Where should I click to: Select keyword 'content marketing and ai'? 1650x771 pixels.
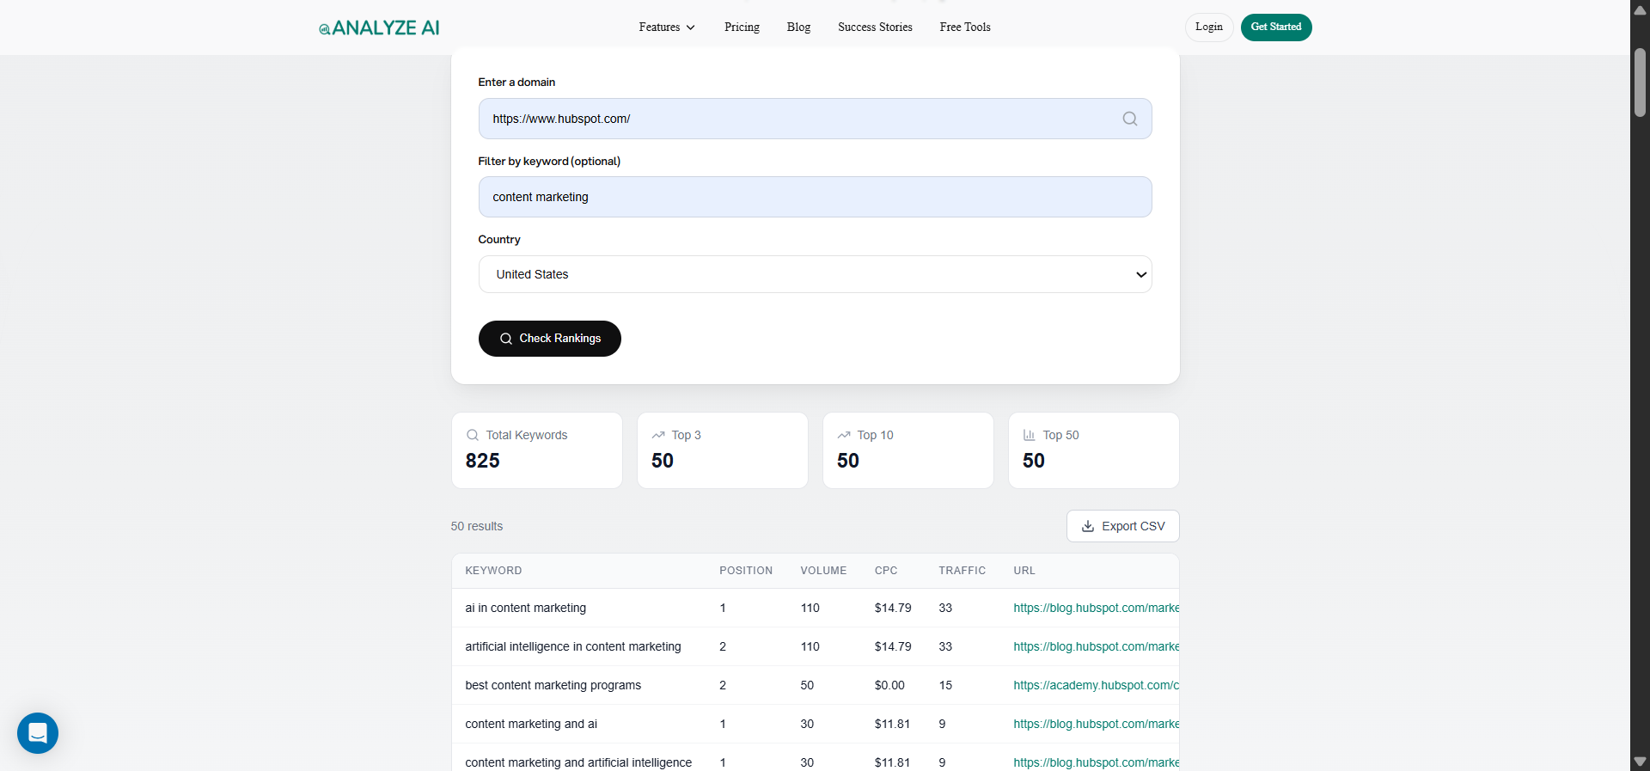coord(531,724)
